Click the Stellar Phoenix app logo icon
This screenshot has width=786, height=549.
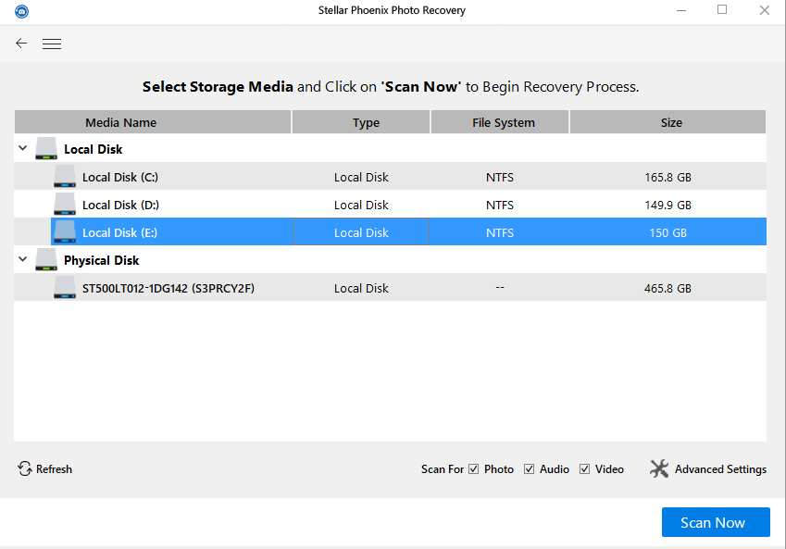[x=21, y=11]
